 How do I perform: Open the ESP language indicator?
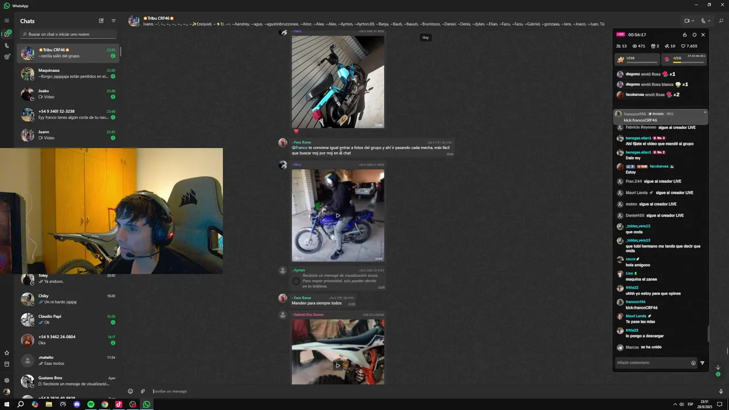[x=690, y=404]
